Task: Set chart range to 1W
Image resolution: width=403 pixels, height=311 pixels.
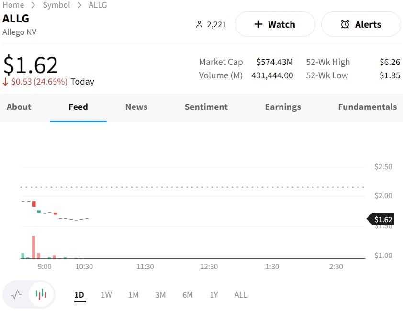Action: (106, 295)
